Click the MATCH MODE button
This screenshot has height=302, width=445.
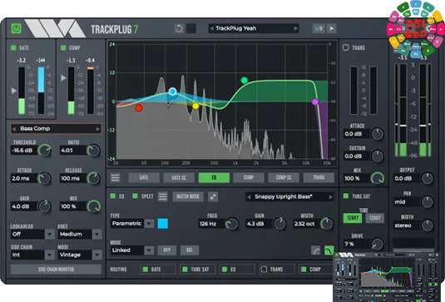188,196
